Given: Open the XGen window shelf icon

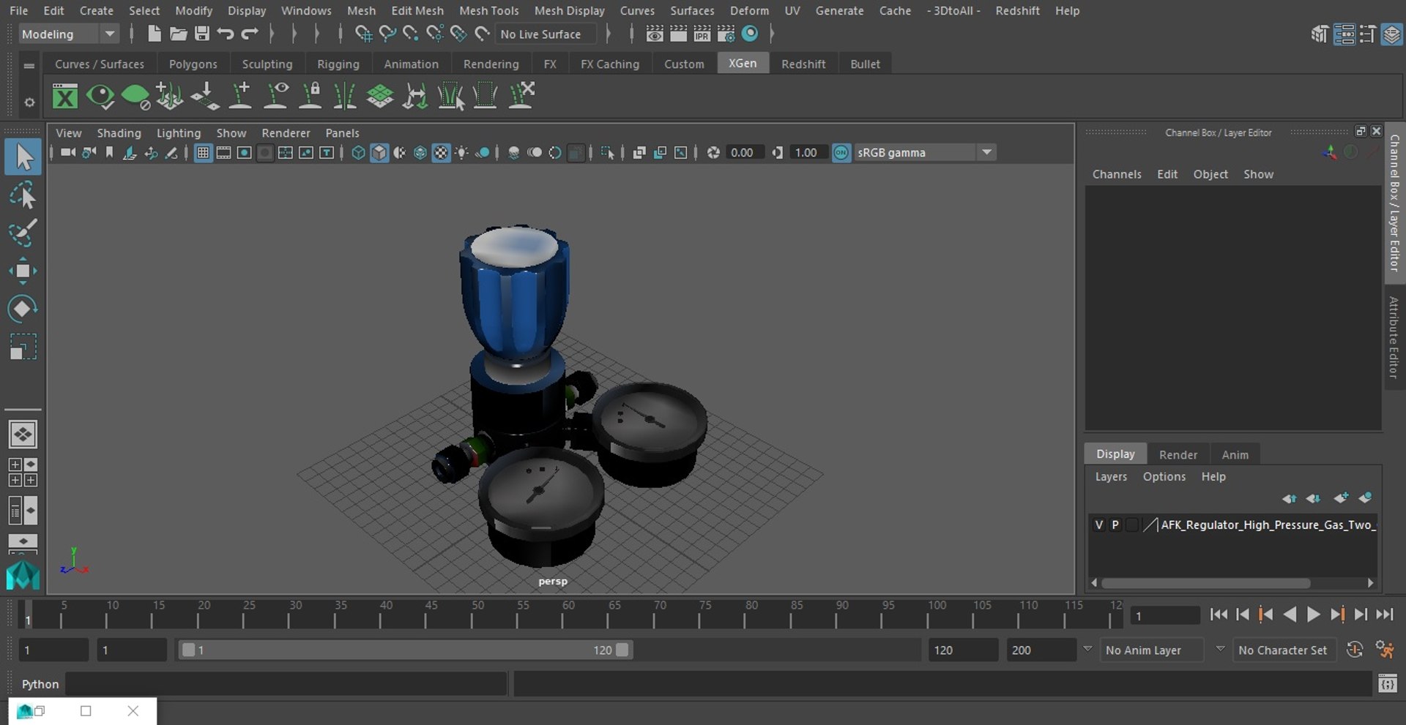Looking at the screenshot, I should (x=65, y=96).
